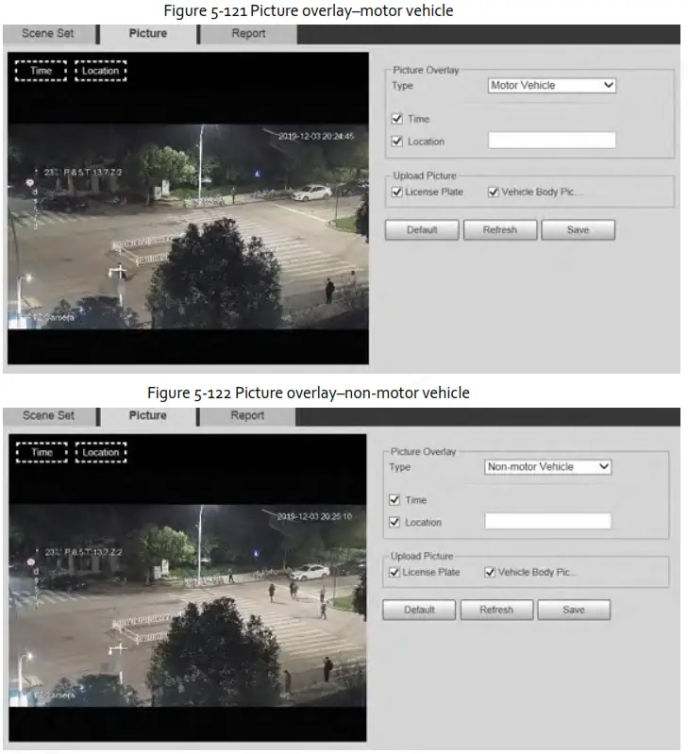
Task: Toggle Vehicle Body Pic checkbox in non-motor panel
Action: point(490,572)
